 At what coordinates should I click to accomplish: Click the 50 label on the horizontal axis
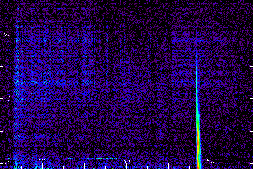click(211, 161)
